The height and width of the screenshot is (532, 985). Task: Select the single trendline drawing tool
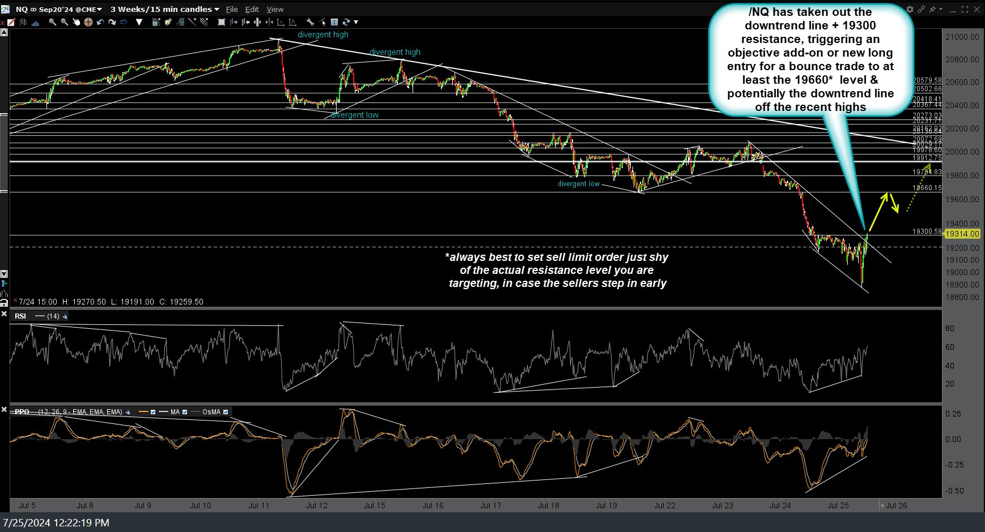(192, 22)
